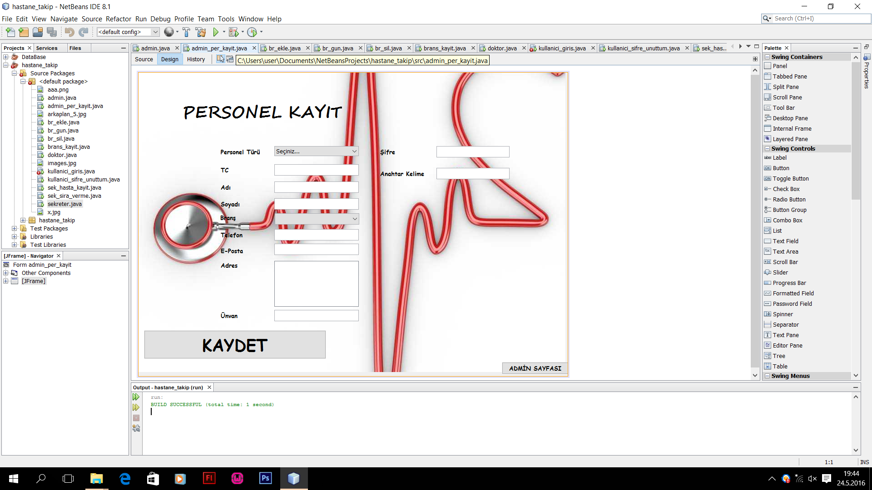
Task: Click the New Project toolbar icon
Action: tap(24, 32)
